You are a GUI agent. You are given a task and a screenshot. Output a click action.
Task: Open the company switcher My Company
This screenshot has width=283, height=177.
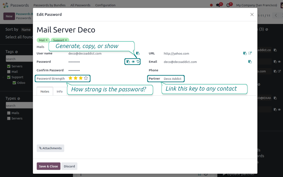click(x=256, y=5)
